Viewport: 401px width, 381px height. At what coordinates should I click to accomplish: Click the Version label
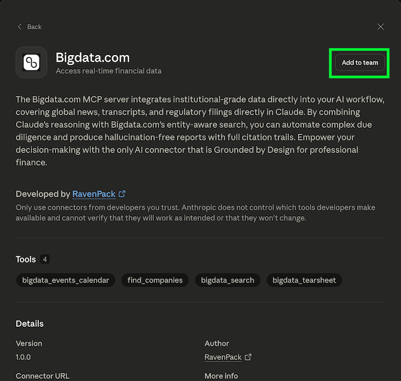pos(29,343)
